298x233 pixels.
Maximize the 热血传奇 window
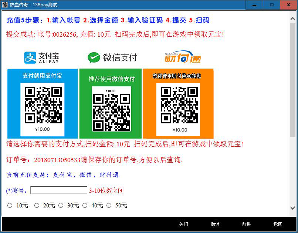coord(272,5)
